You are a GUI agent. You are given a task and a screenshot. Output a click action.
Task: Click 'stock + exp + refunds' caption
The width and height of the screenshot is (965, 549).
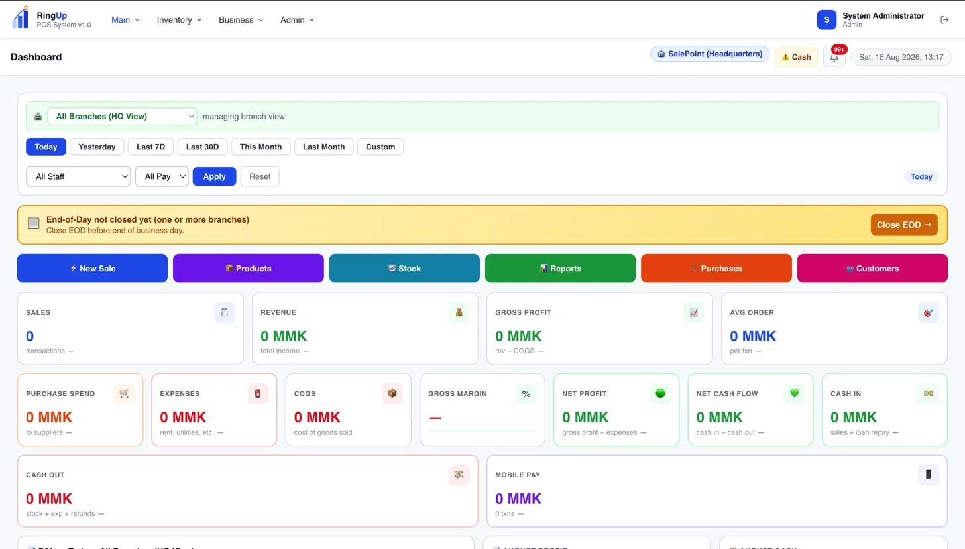[x=60, y=513]
